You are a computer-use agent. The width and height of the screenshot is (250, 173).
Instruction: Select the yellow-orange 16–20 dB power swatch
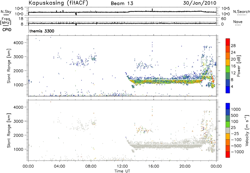[228, 62]
